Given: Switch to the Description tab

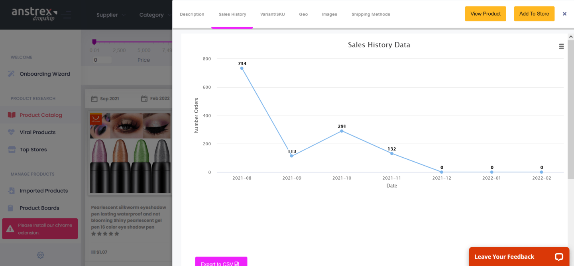Looking at the screenshot, I should [x=192, y=14].
